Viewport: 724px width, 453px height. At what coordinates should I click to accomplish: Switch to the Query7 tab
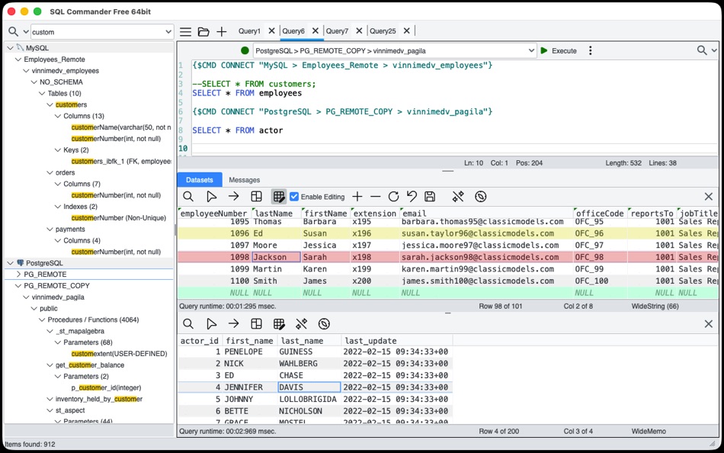point(337,31)
